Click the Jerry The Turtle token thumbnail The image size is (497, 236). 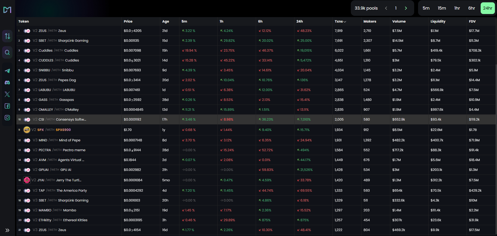click(x=27, y=180)
